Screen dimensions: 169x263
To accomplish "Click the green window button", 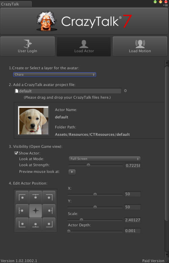I will 155,2.
